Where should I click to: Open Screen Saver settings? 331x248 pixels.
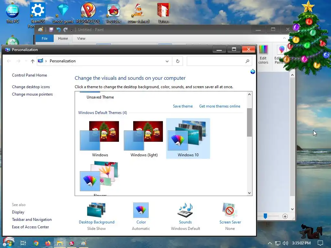coord(230,216)
